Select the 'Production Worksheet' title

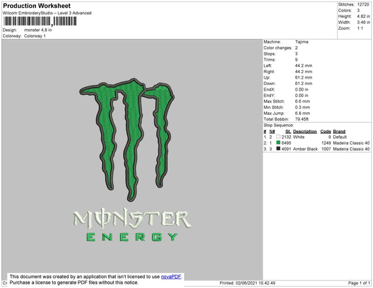[x=37, y=6]
